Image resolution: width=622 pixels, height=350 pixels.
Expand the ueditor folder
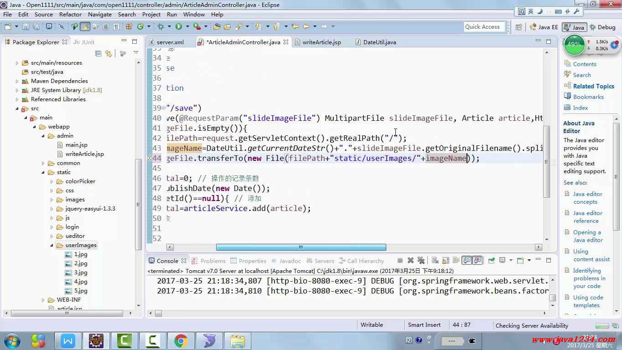tap(52, 236)
